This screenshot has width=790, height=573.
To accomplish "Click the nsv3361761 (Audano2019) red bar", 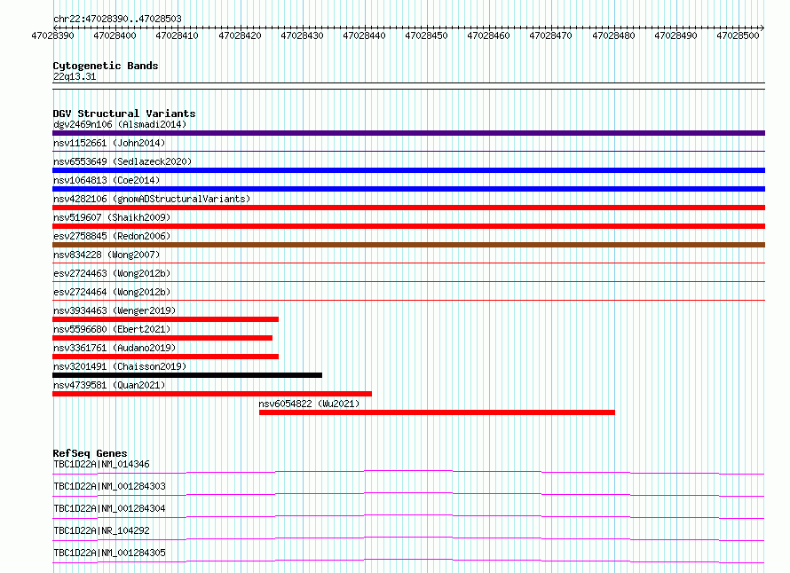I will 165,357.
